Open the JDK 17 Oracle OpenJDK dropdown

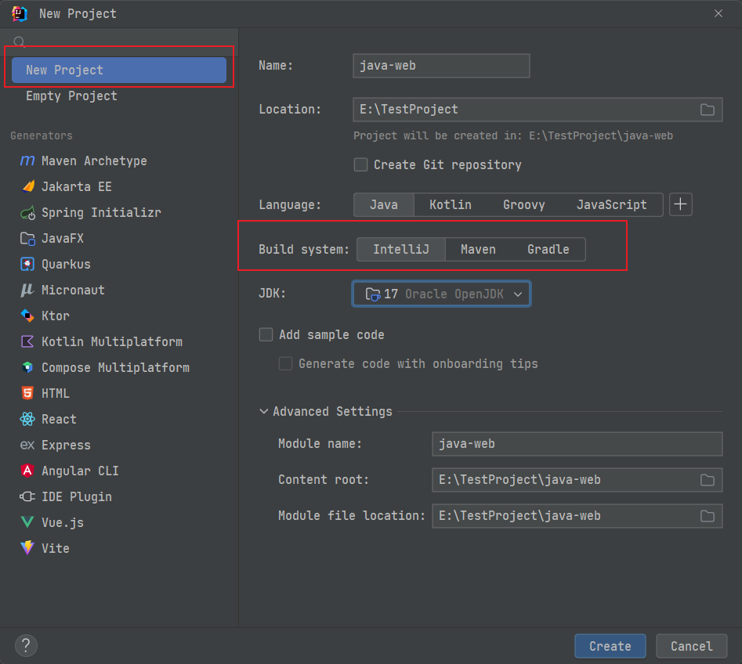[441, 294]
